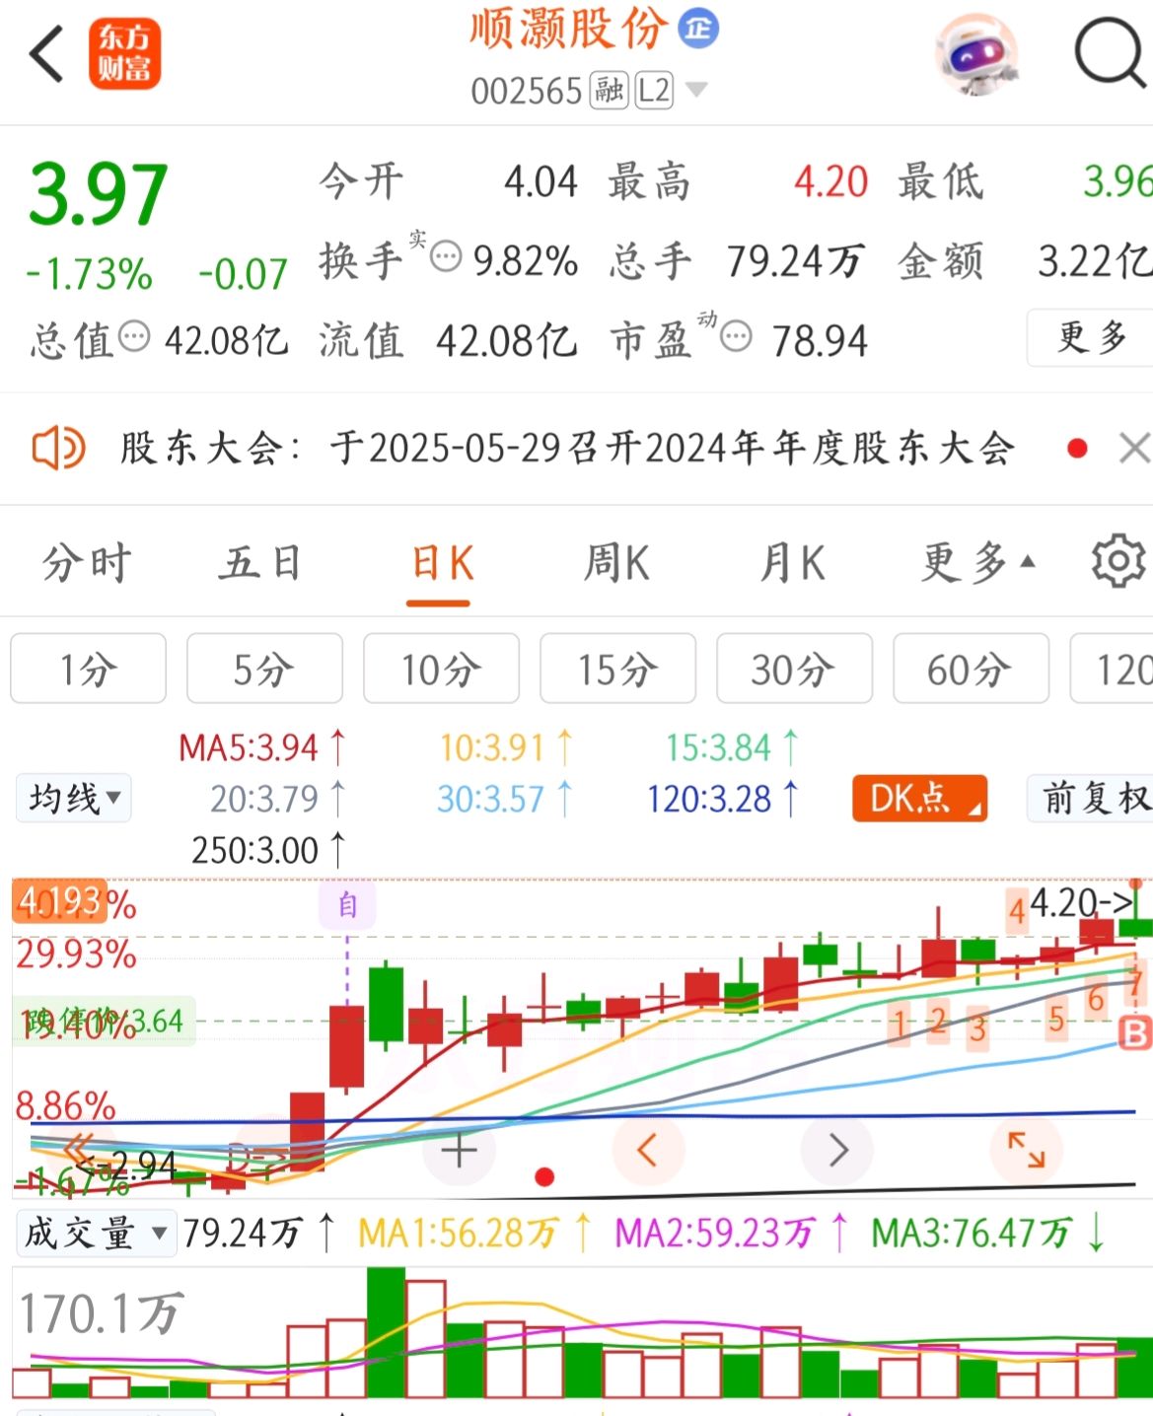Image resolution: width=1153 pixels, height=1416 pixels.
Task: Dismiss the announcement with X
Action: tap(1134, 449)
